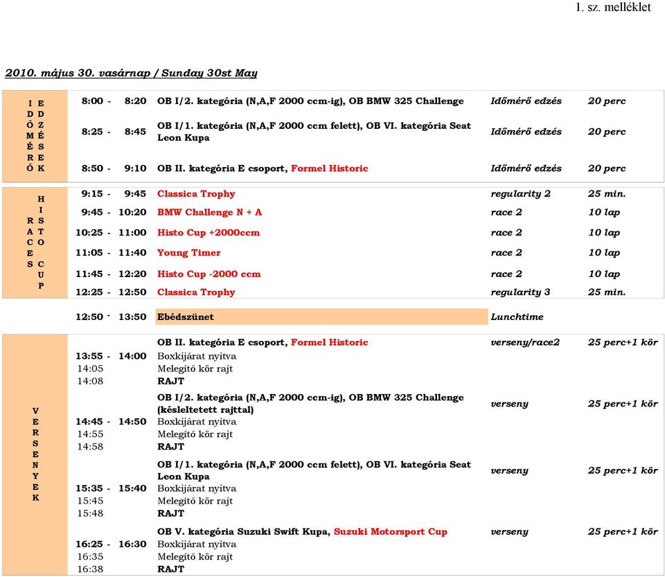Click the 13:55 start time
Image resolution: width=665 pixels, height=577 pixels.
[x=89, y=356]
